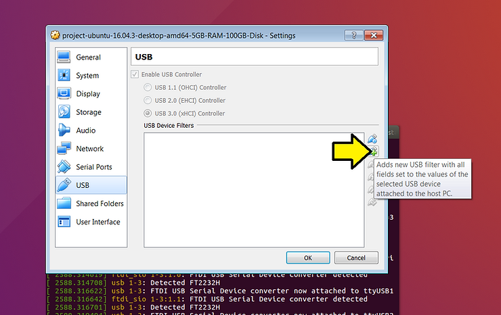Add an empty USB filter
501x315 pixels.
(372, 139)
